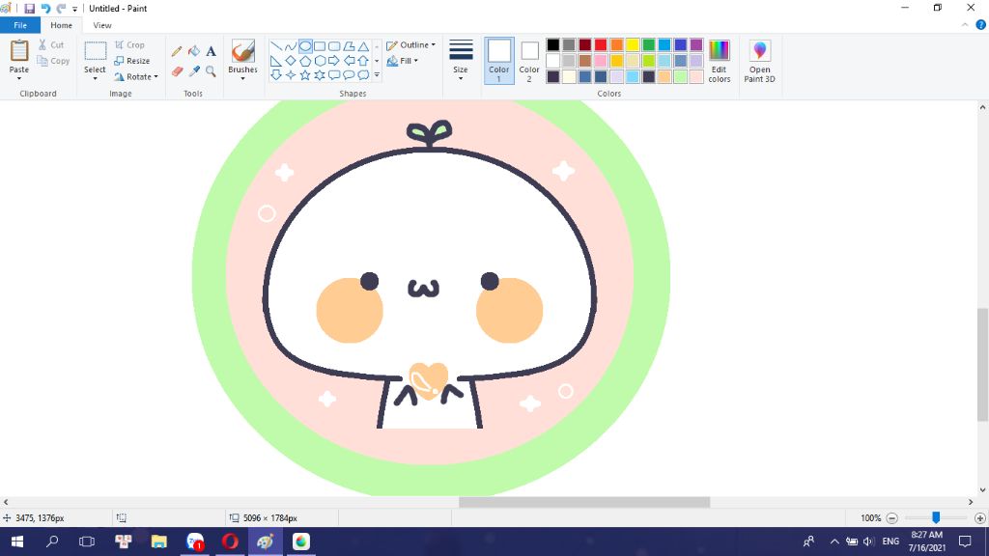Expand the Rotate dropdown menu
Screen dimensions: 989x556
[155, 77]
